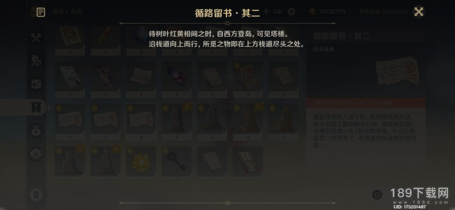Screen dimensions: 455x210
Task: Select the red bound book item
Action: [248, 162]
